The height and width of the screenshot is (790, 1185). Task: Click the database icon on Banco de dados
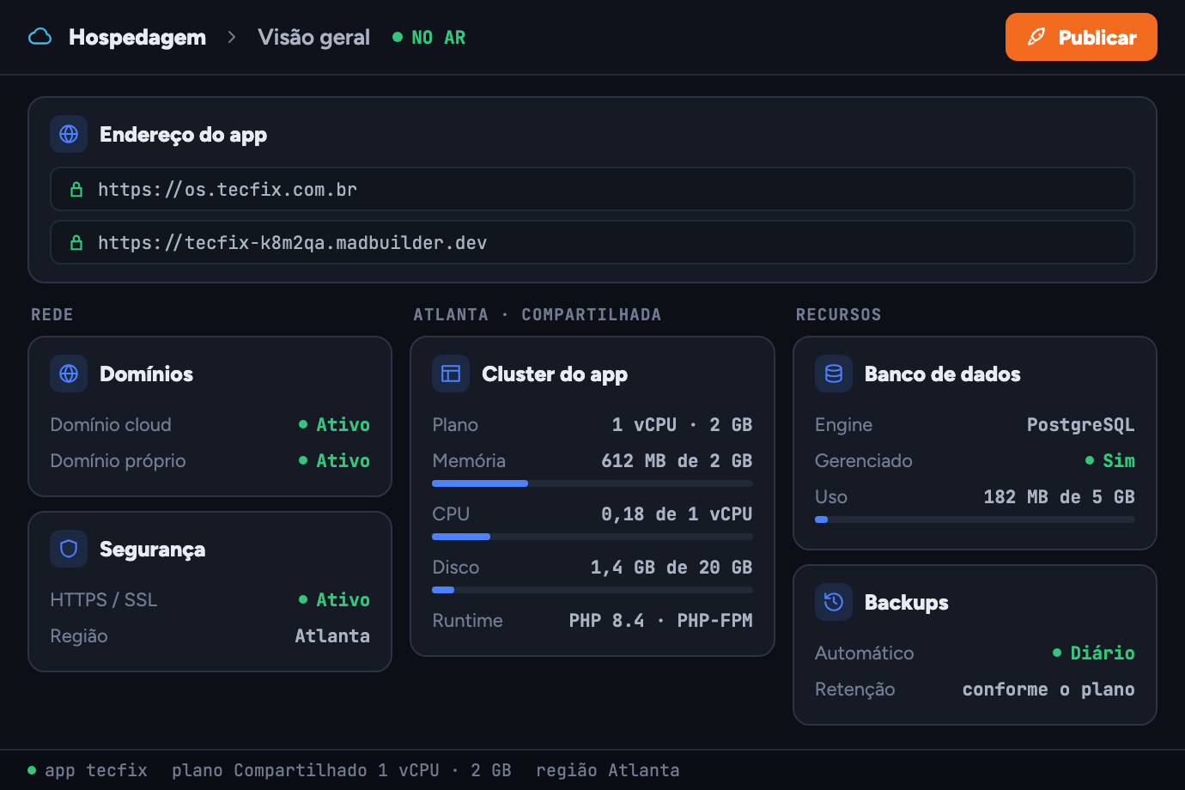pos(834,374)
